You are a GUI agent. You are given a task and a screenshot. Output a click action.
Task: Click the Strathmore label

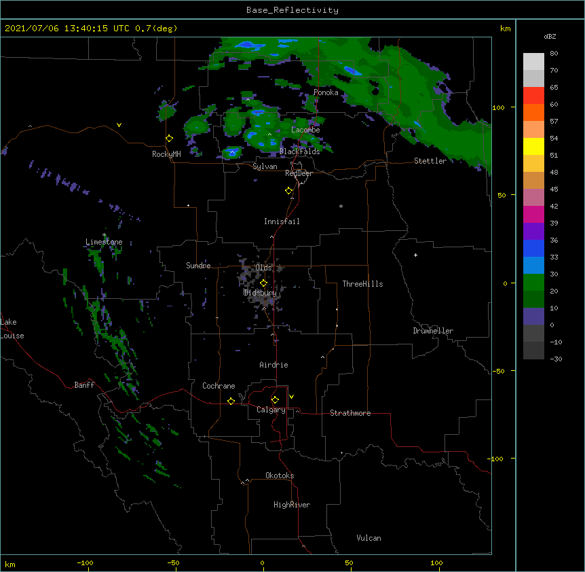[x=350, y=413]
